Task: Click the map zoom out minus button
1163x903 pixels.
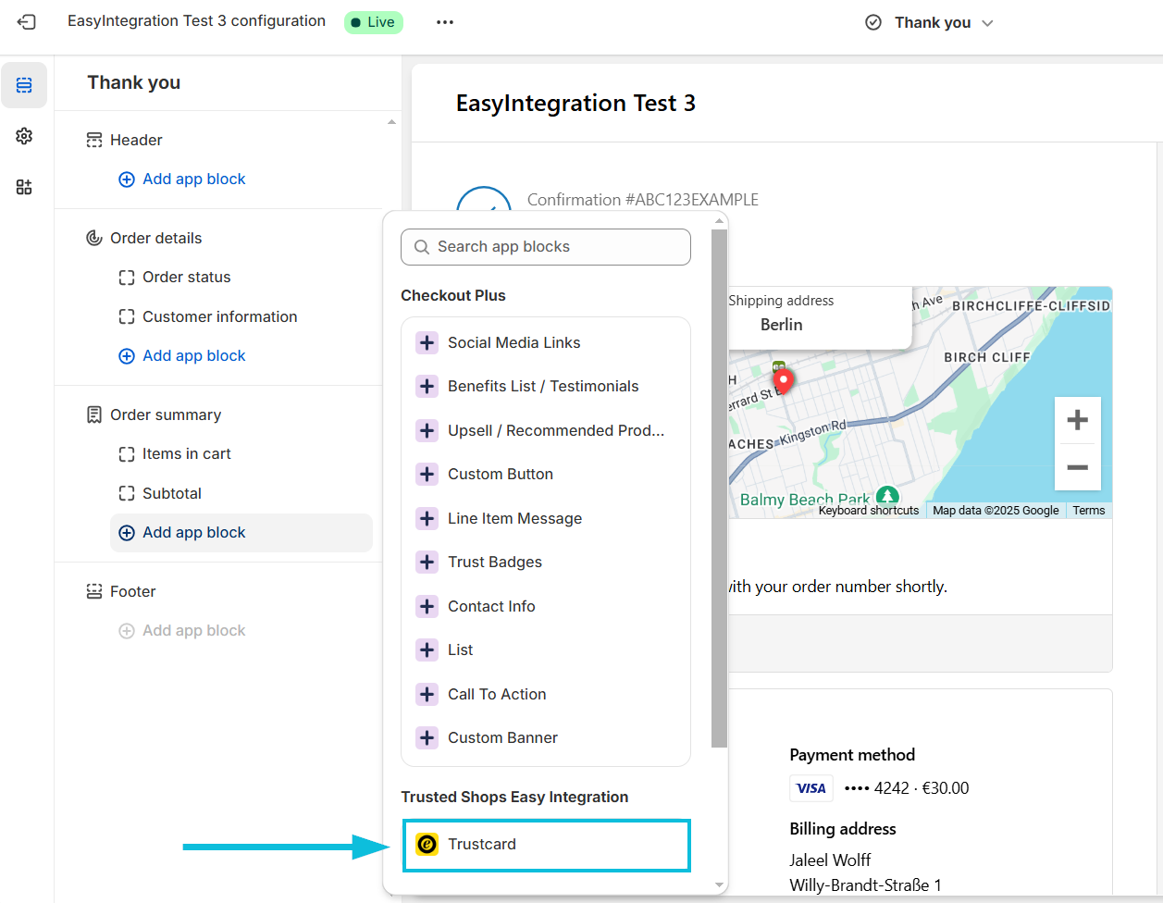Action: pyautogui.click(x=1077, y=467)
